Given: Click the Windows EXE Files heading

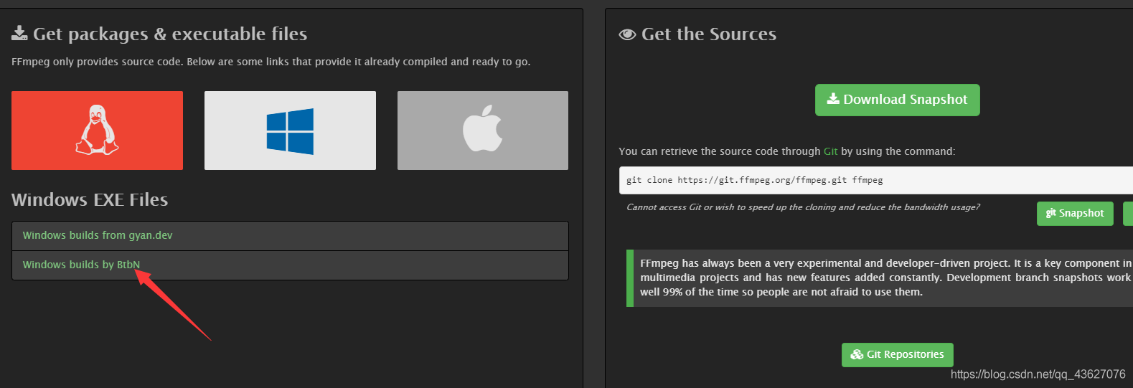Looking at the screenshot, I should point(90,199).
